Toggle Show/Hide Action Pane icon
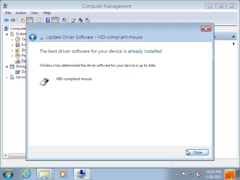This screenshot has width=240, height=180. [x=55, y=20]
